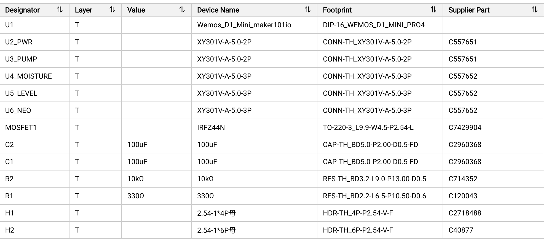The height and width of the screenshot is (240, 546).
Task: Click the U6_NEO designator cell
Action: click(18, 111)
